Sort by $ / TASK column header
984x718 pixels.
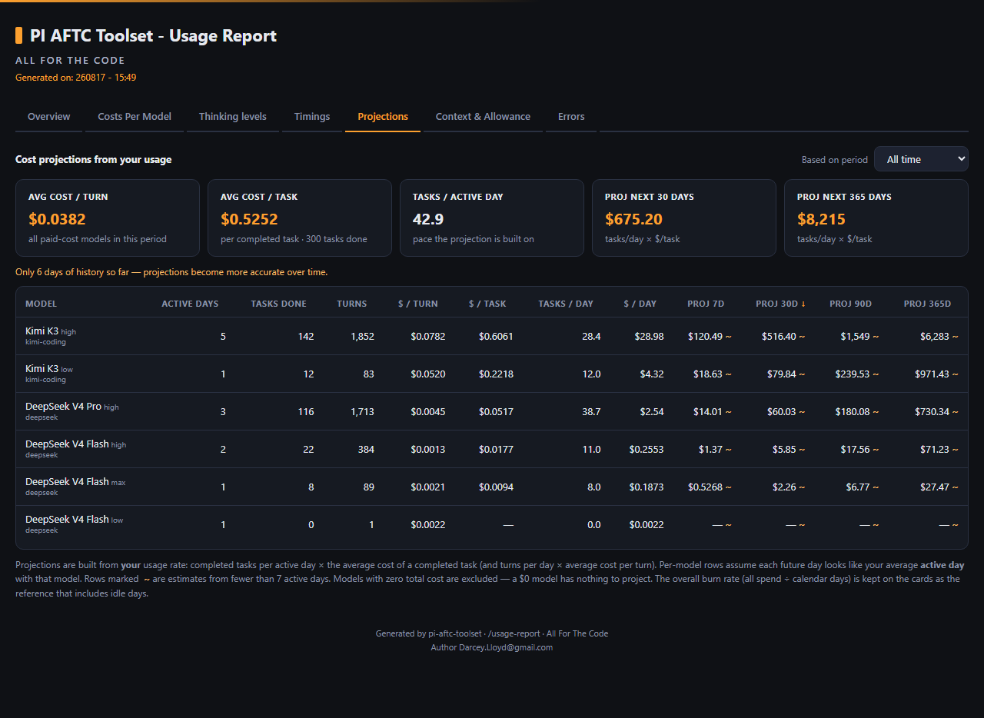487,304
